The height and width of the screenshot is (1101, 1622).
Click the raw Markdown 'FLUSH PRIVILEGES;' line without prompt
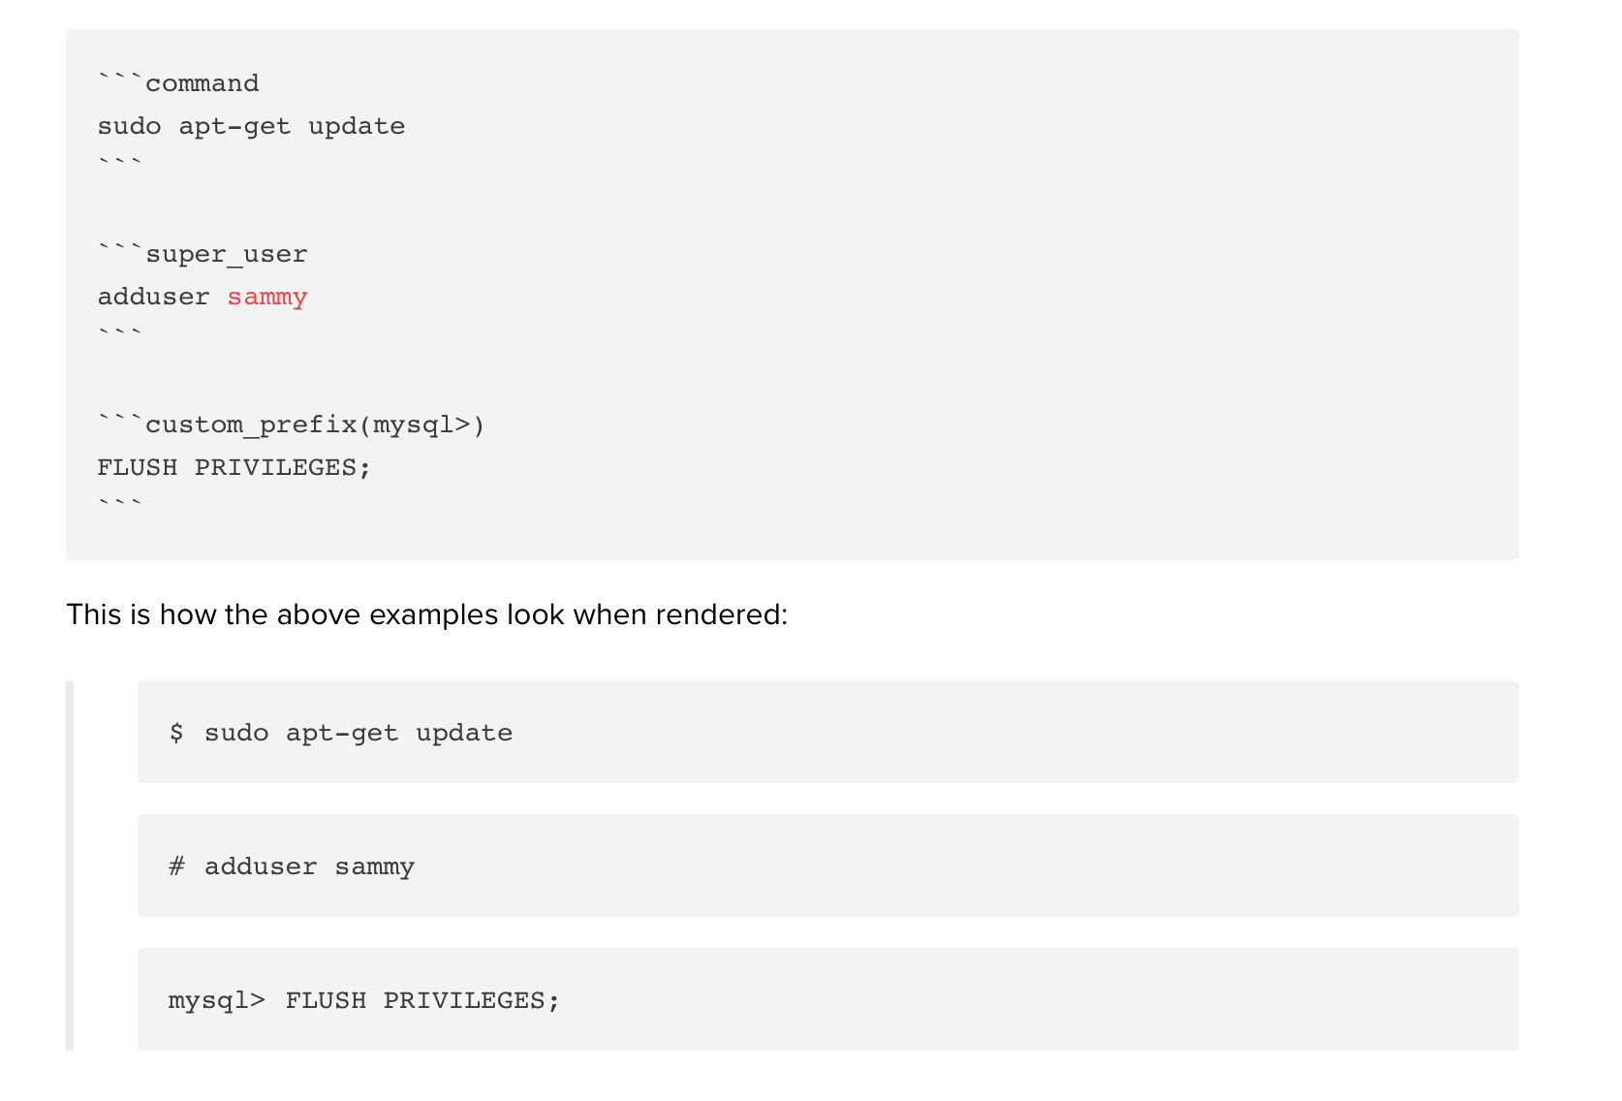point(234,467)
